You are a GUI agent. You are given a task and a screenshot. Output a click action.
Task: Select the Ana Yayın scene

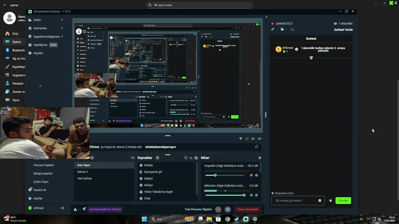[x=104, y=165]
